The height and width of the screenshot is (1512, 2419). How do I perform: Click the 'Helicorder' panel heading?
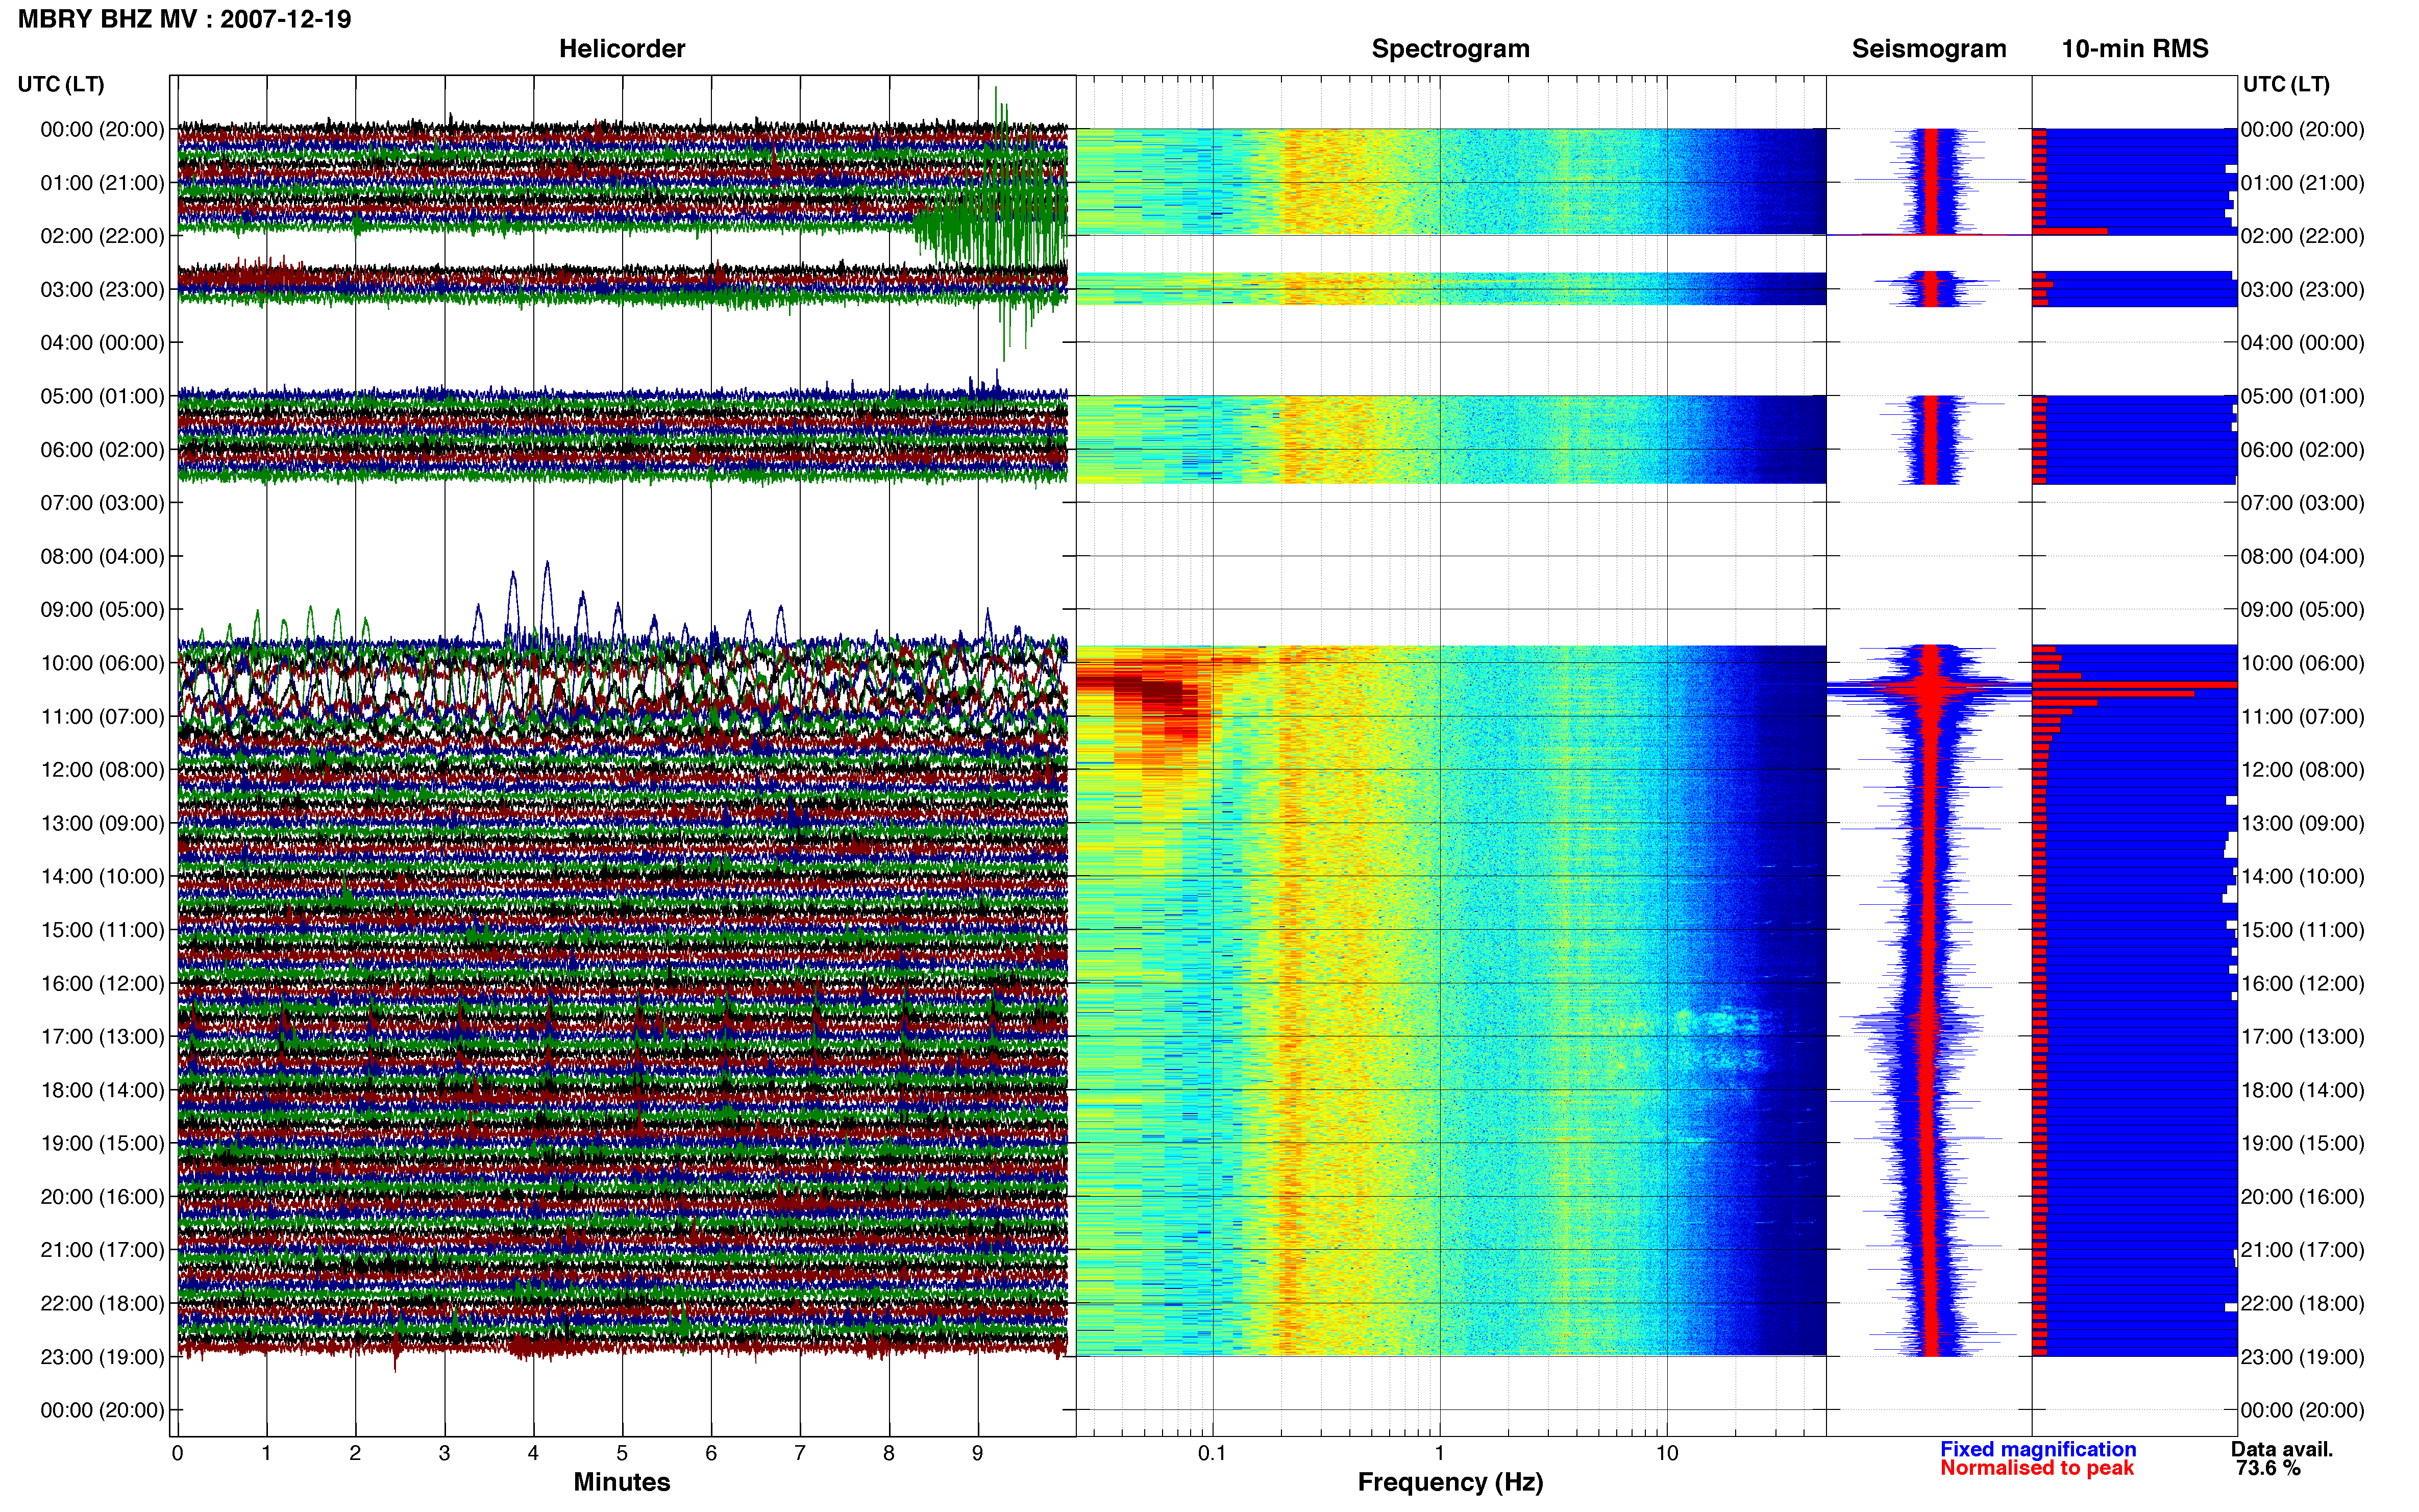622,49
